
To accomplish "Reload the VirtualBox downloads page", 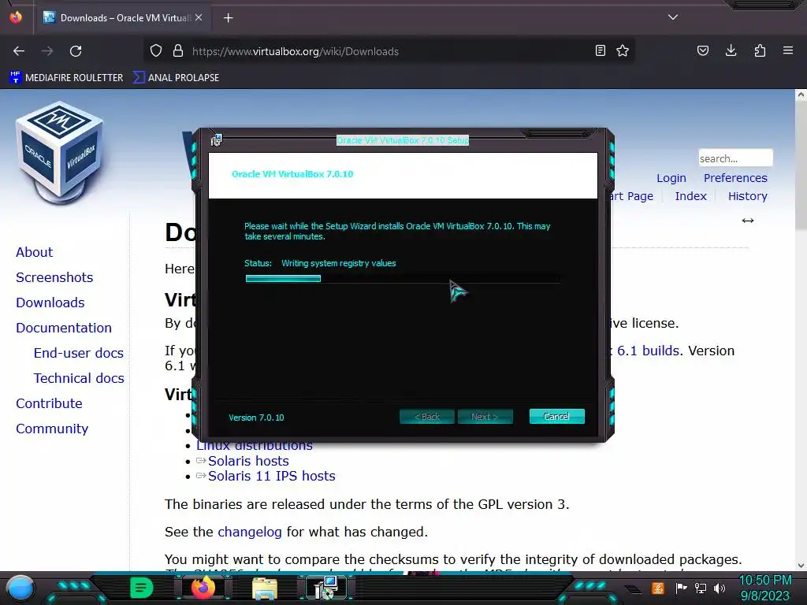I will pyautogui.click(x=76, y=51).
